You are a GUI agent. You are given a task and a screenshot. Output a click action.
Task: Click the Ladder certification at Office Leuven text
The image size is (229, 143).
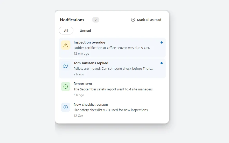coord(112,48)
